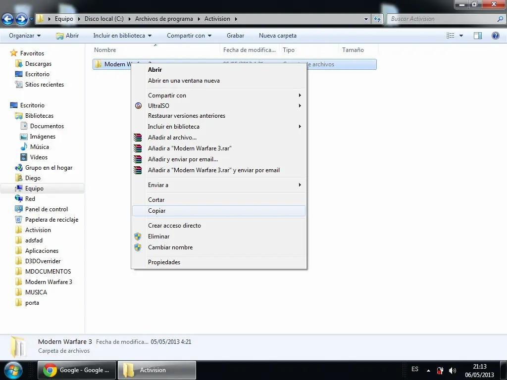Select Copiar in the context menu
The height and width of the screenshot is (380, 507).
point(218,211)
